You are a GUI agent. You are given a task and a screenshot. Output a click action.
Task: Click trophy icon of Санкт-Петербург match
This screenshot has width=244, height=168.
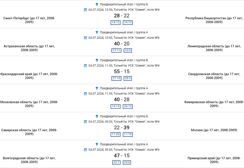(97, 4)
